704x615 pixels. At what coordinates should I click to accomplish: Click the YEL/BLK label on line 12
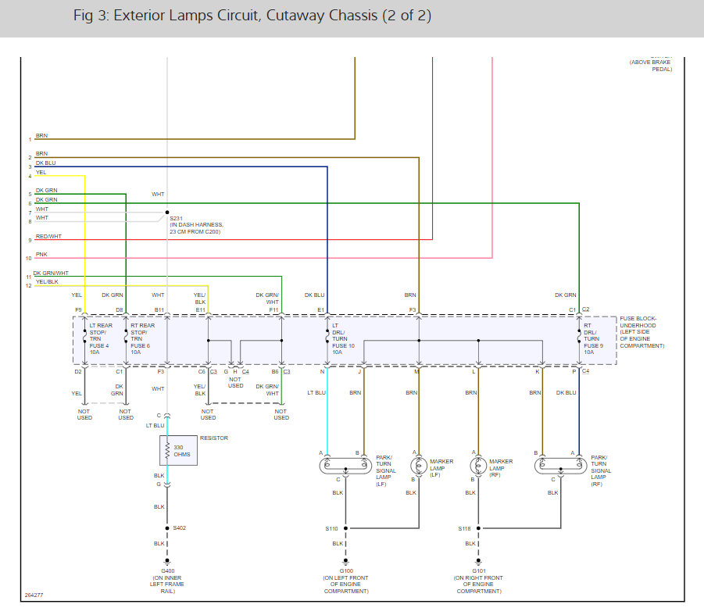pyautogui.click(x=47, y=282)
